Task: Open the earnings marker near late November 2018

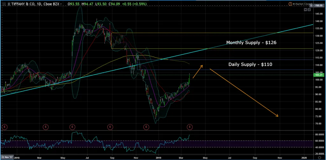Action: [x=146, y=127]
